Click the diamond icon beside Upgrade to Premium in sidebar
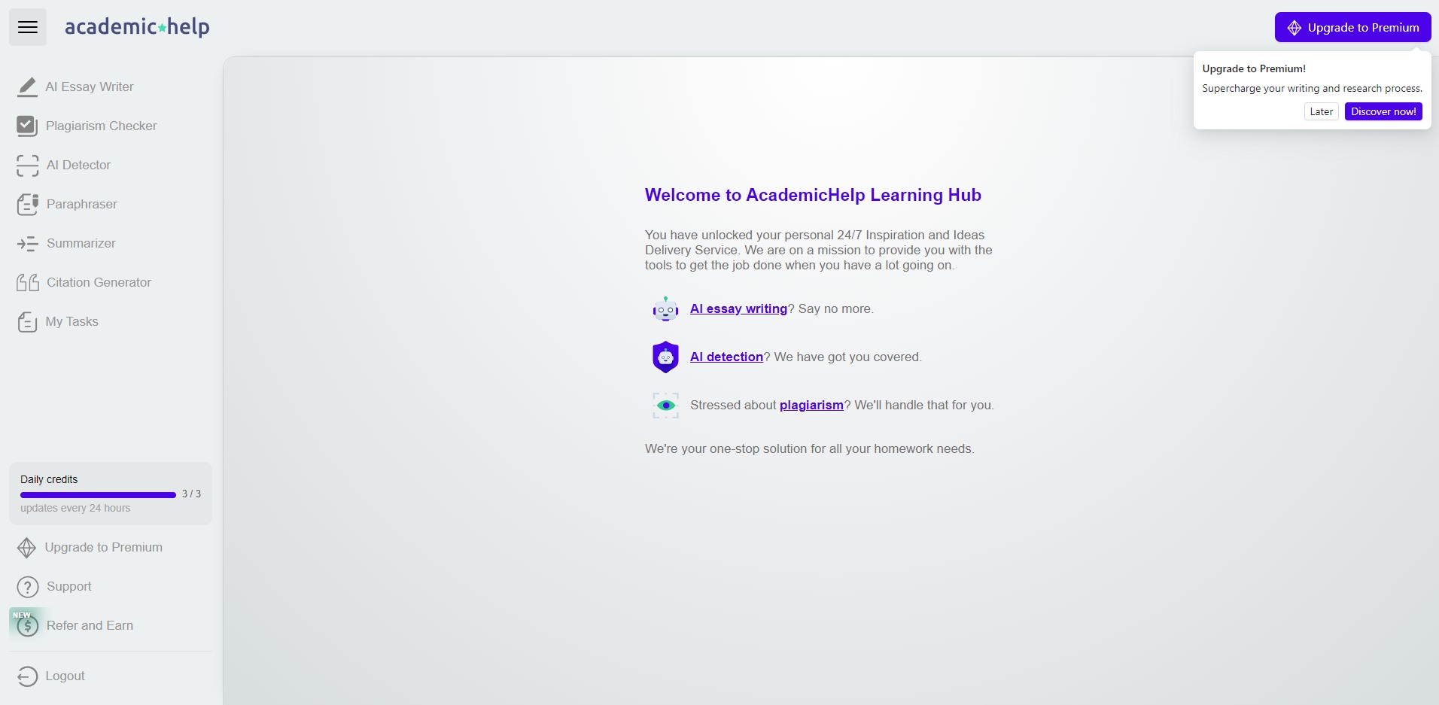This screenshot has height=705, width=1439. [26, 548]
